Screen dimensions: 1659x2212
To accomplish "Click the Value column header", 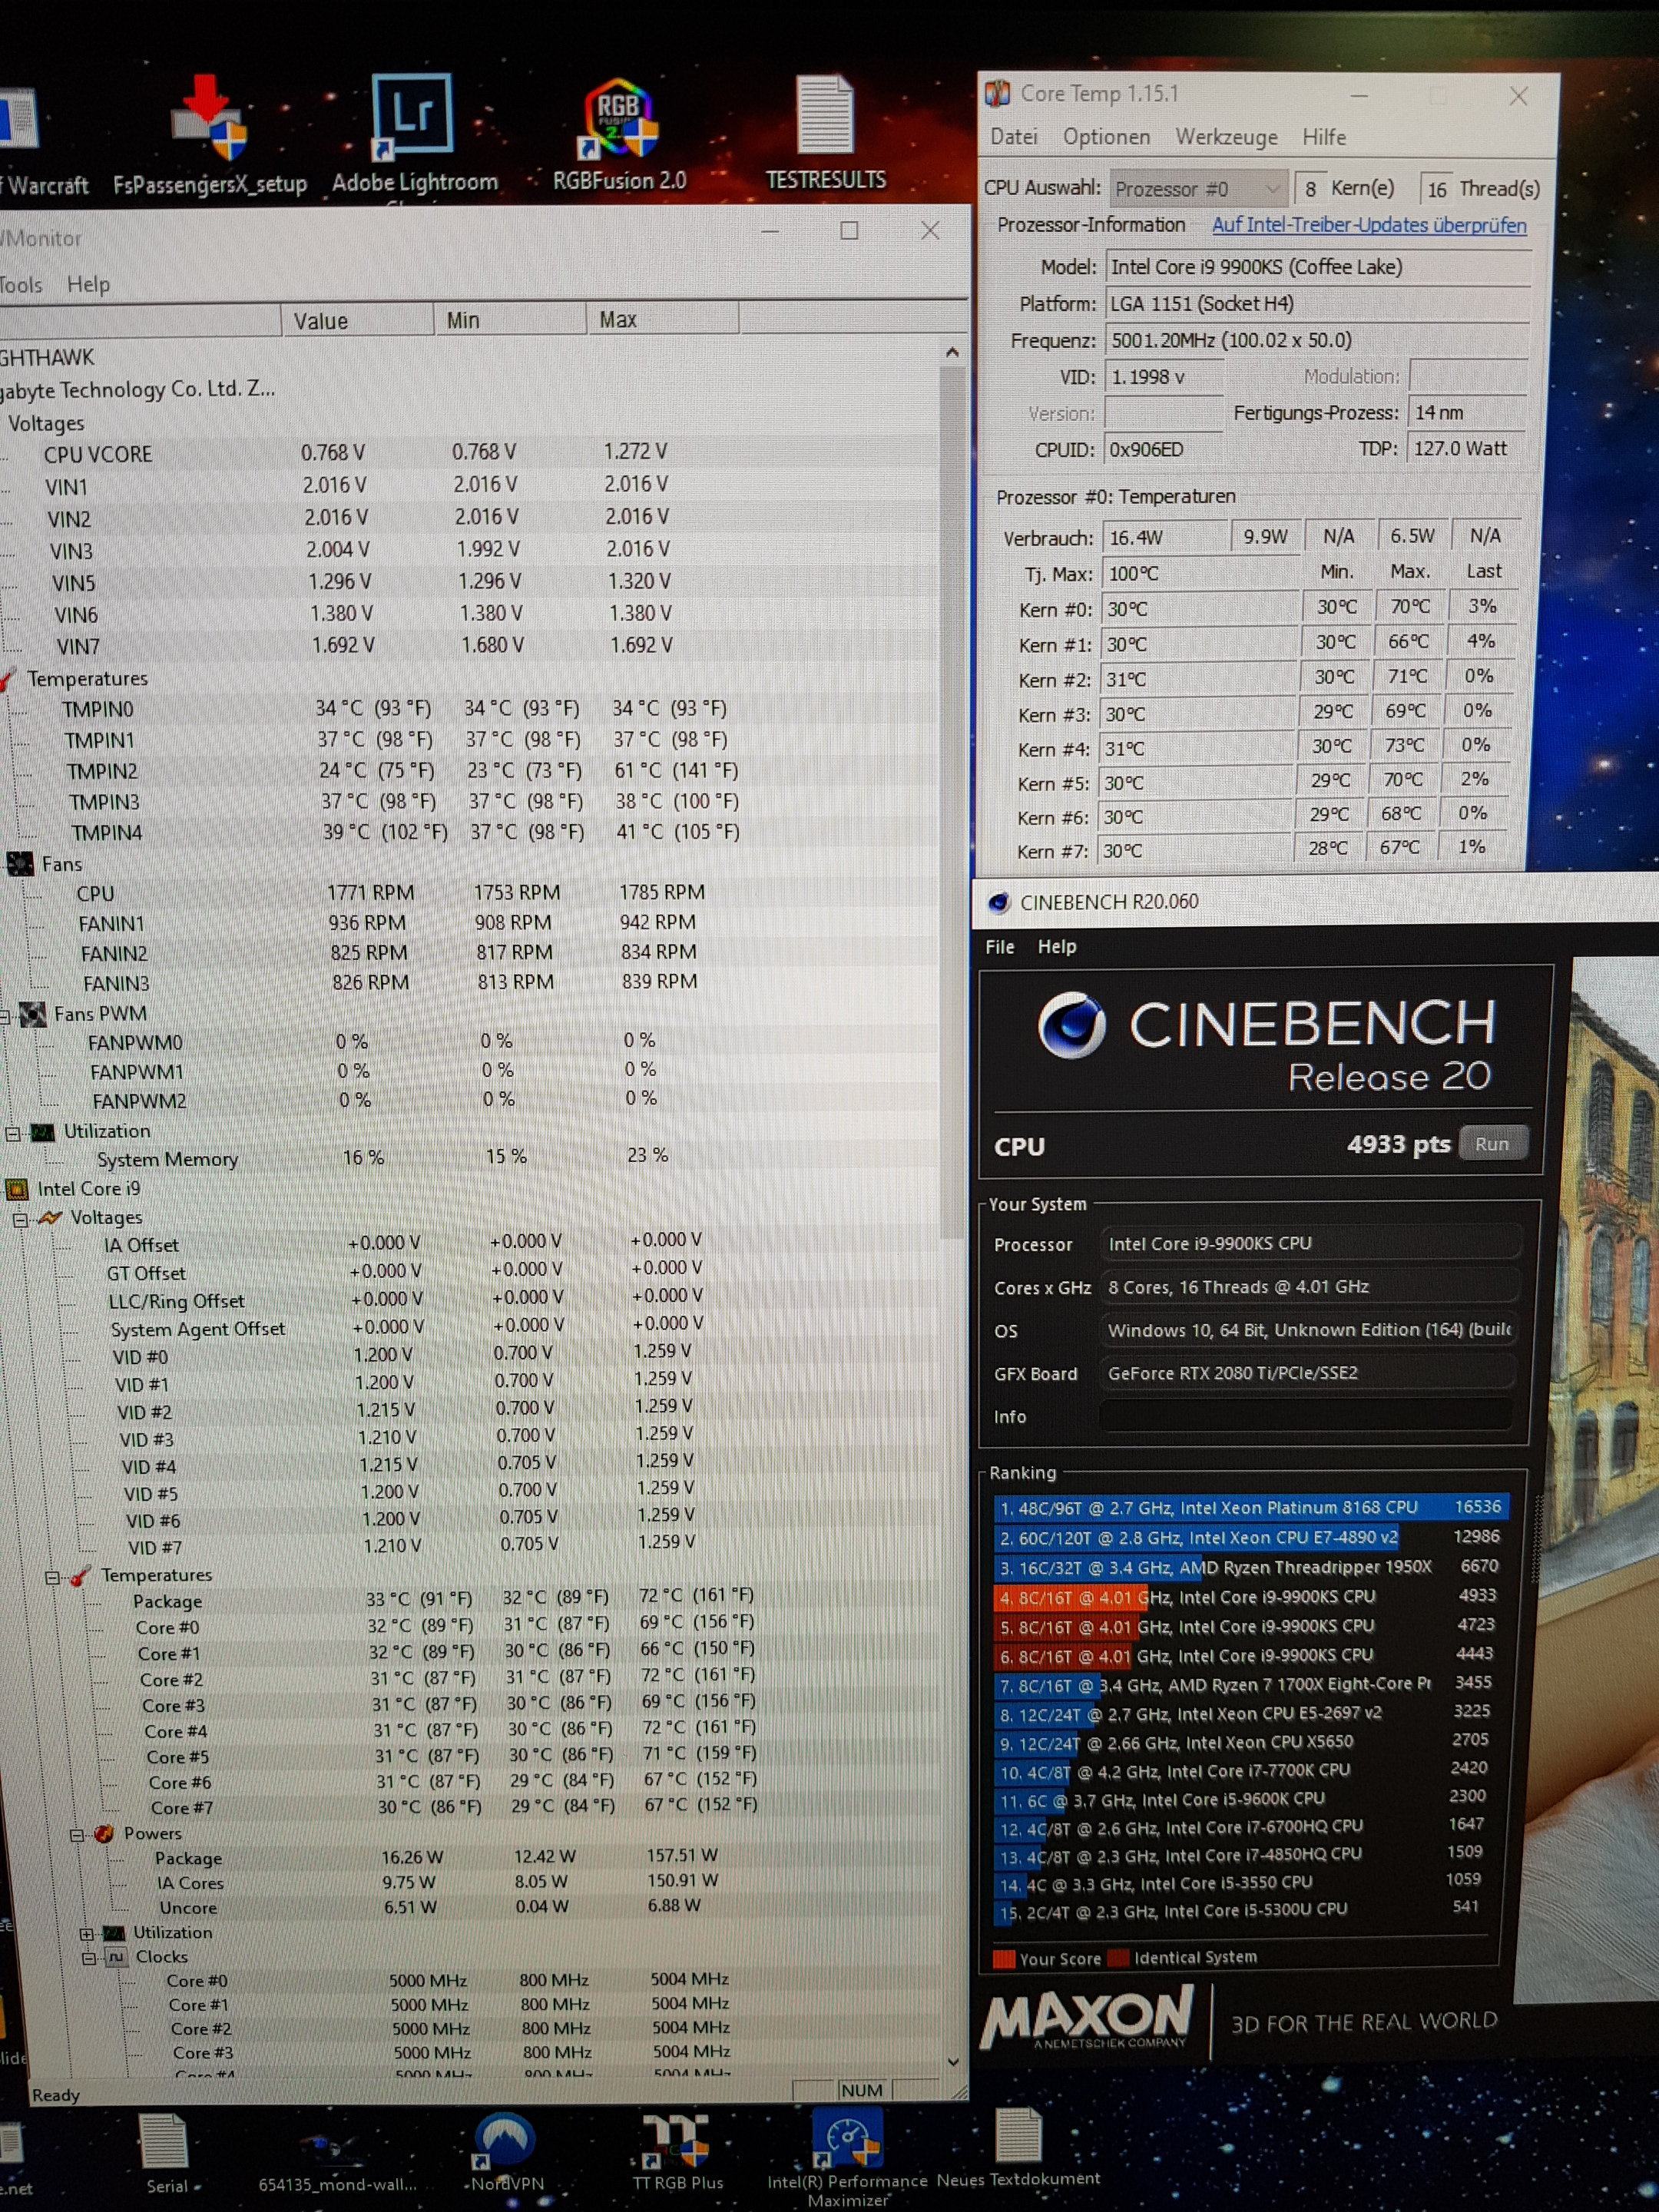I will coord(357,320).
